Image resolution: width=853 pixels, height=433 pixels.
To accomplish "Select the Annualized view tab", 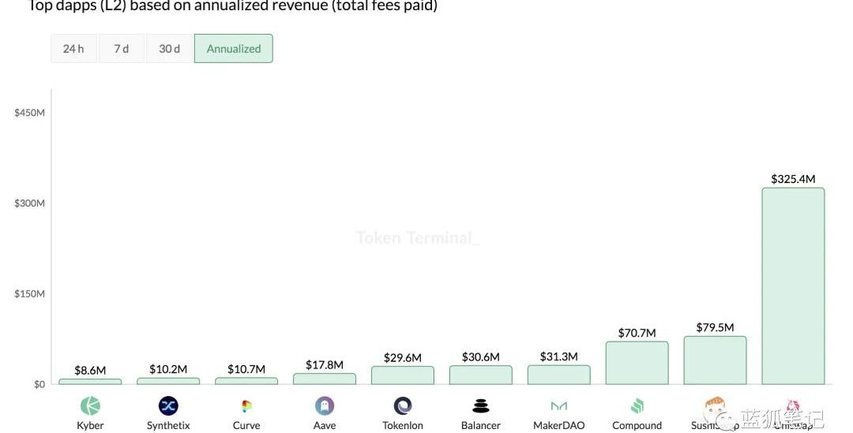I will click(233, 49).
